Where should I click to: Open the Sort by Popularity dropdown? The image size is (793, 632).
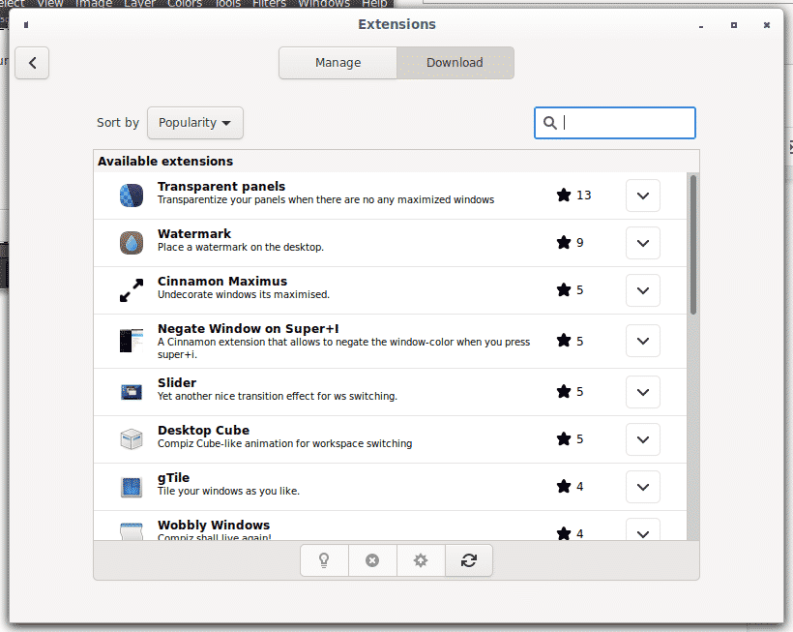tap(195, 123)
